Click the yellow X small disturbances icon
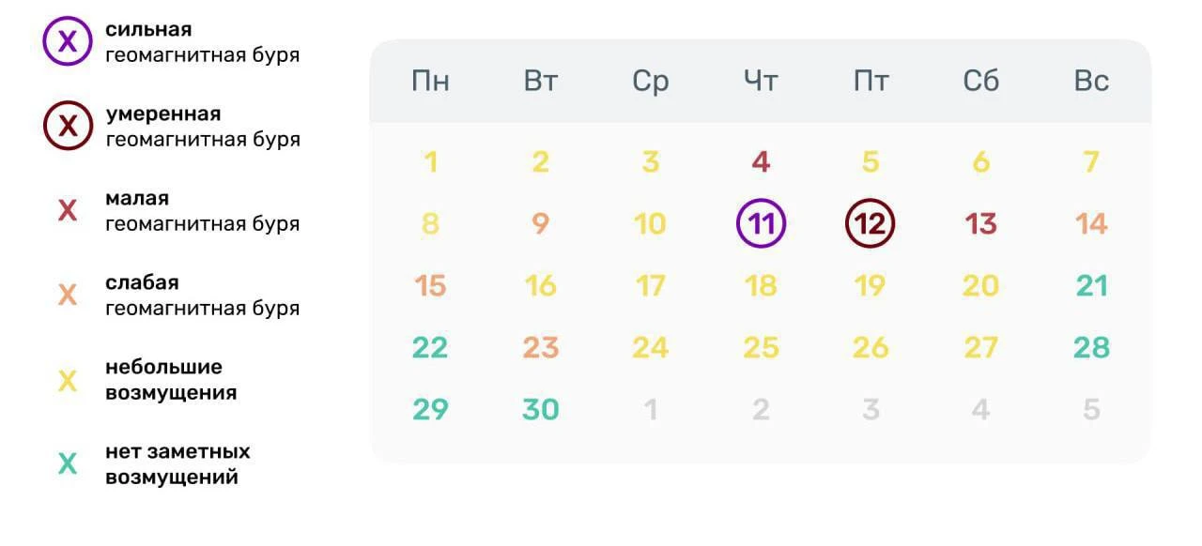 tap(68, 380)
